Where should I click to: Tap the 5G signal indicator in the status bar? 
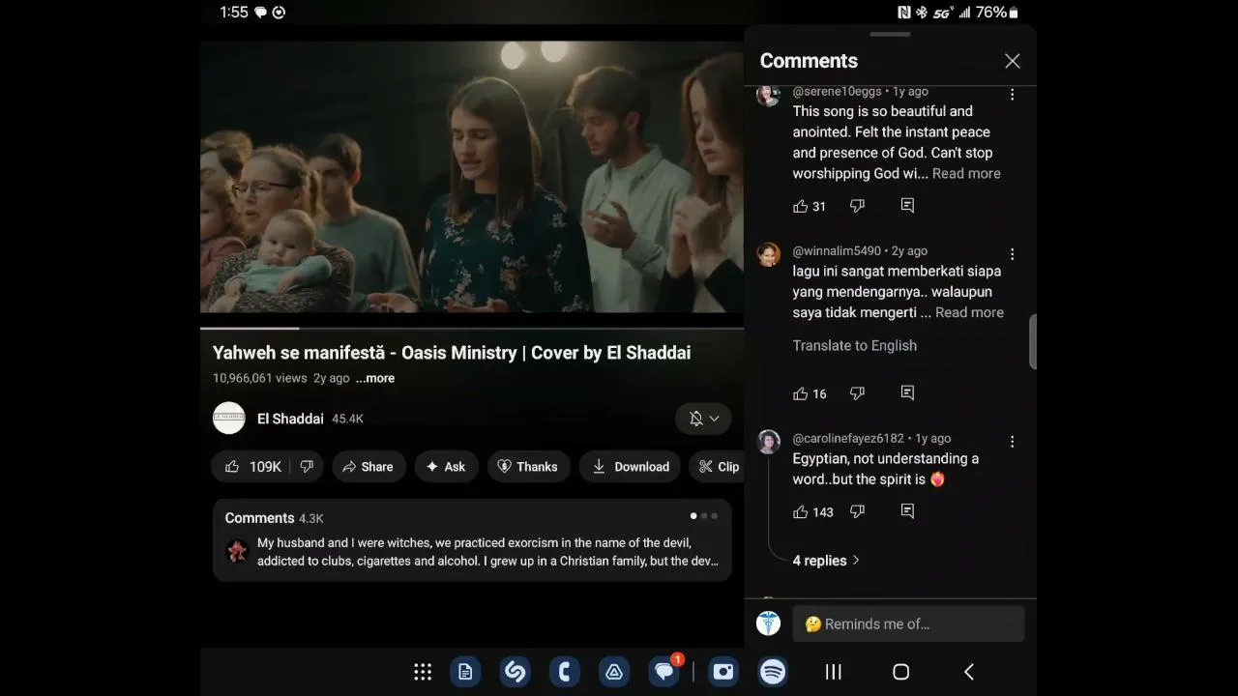coord(943,13)
